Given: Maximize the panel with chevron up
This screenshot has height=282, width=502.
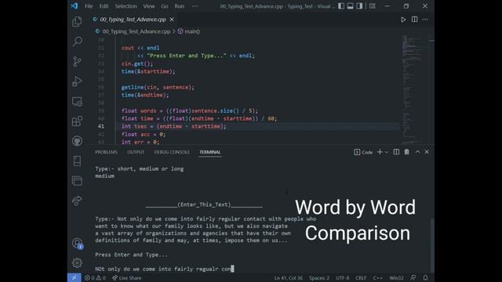Looking at the screenshot, I should (417, 152).
